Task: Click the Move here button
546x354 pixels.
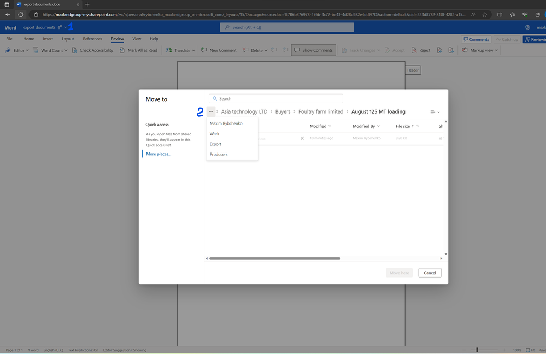Action: pyautogui.click(x=400, y=273)
